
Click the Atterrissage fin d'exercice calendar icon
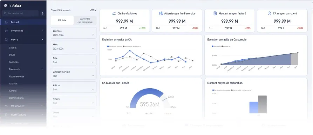161,14
